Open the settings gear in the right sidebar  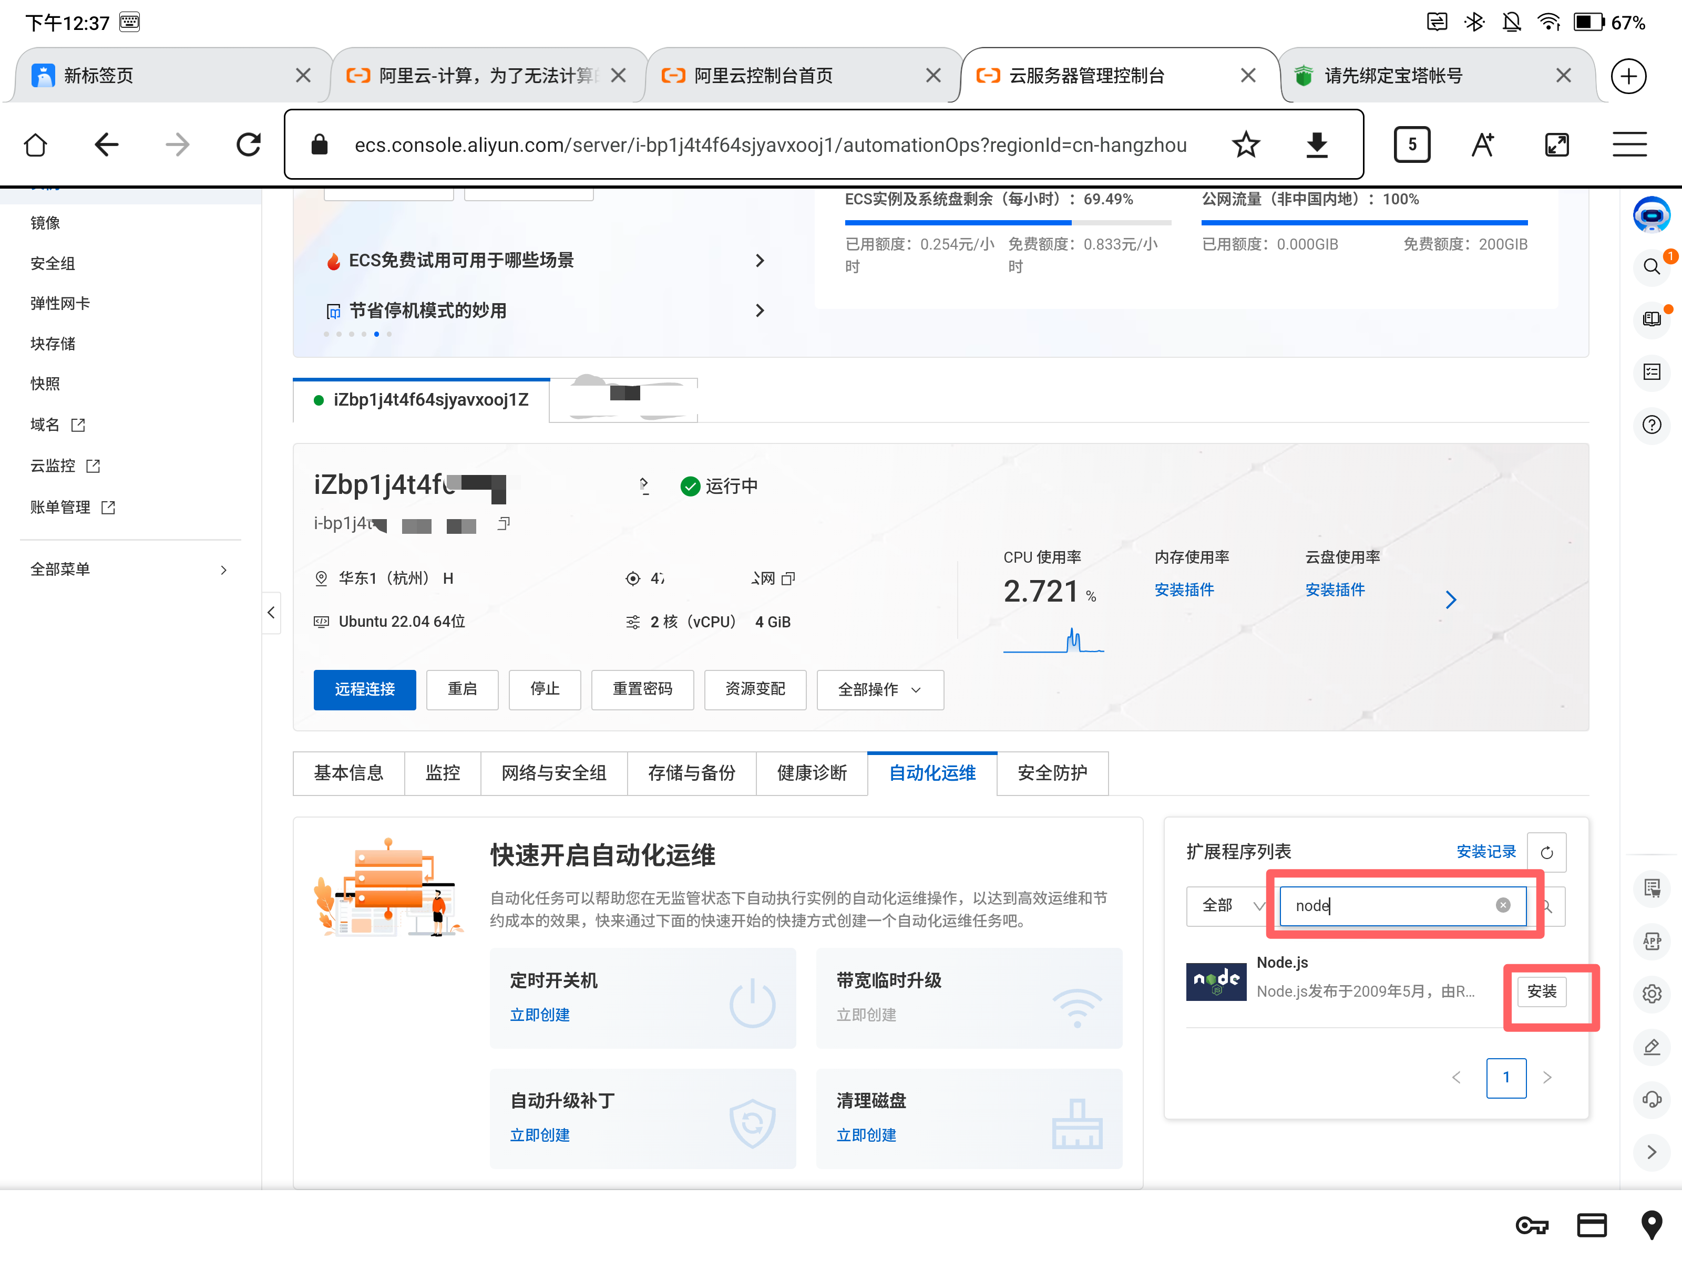coord(1652,994)
